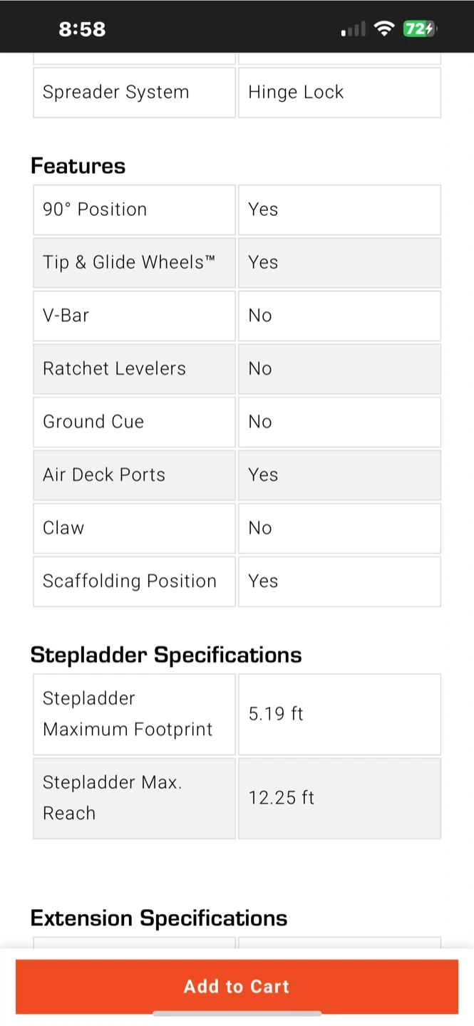Select the Tip & Glide Wheels row
The image size is (474, 1026).
tap(237, 262)
